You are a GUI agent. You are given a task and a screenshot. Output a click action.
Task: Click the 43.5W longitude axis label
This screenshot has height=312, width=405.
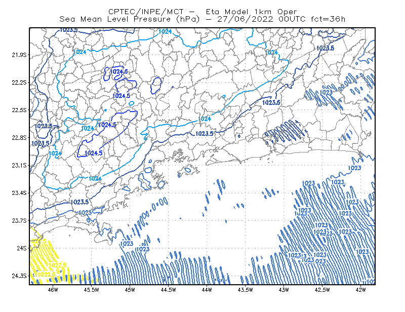(x=245, y=290)
